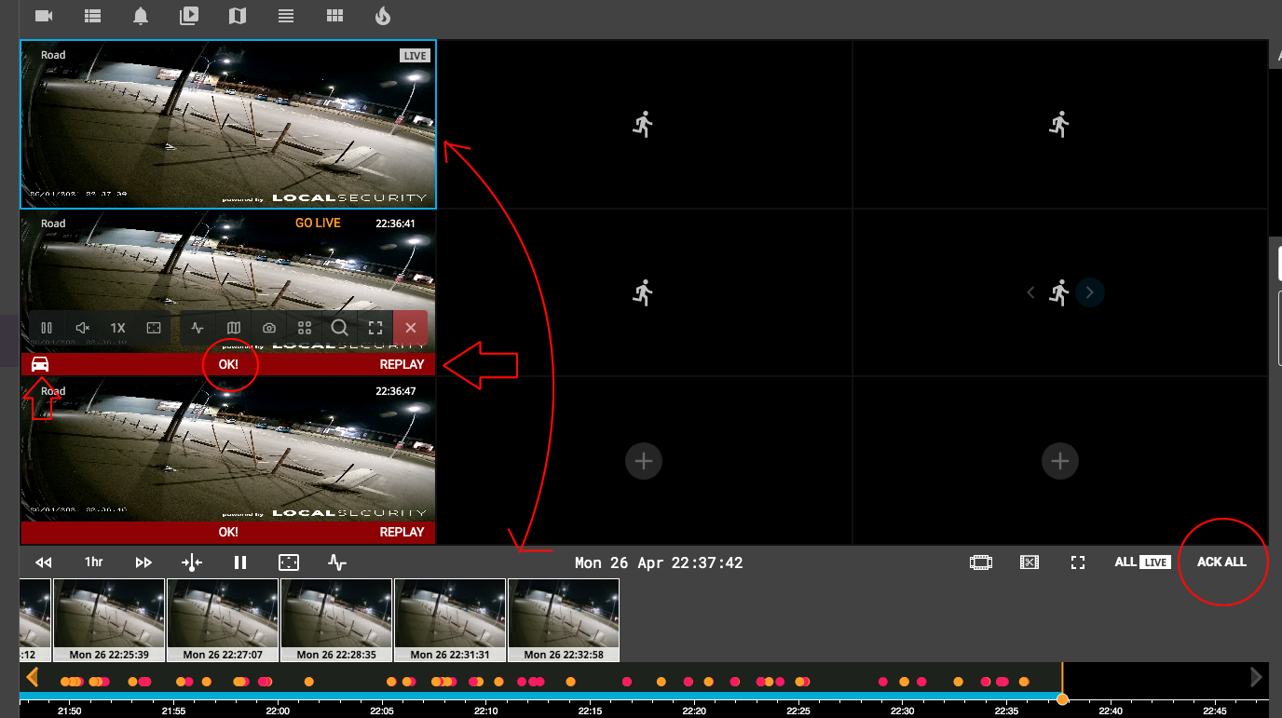Click the car detection icon on alert bar
This screenshot has width=1282, height=718.
[x=40, y=364]
